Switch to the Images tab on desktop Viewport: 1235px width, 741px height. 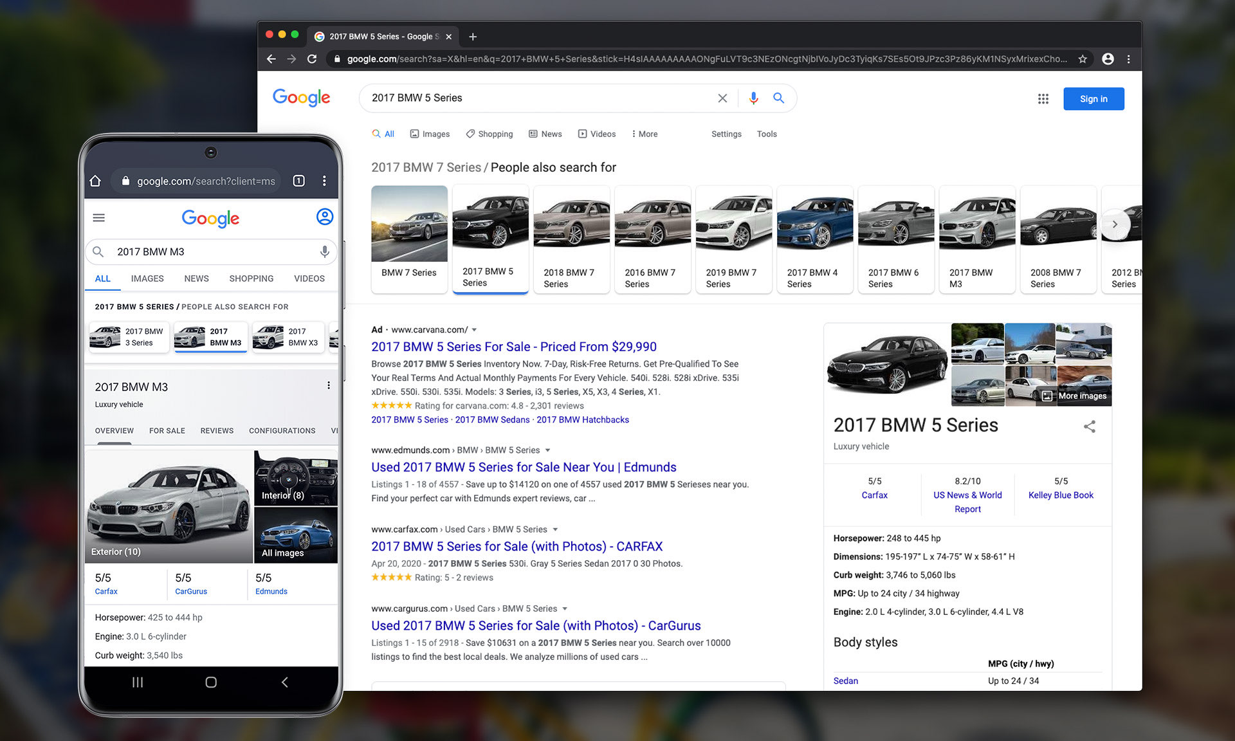coord(430,134)
